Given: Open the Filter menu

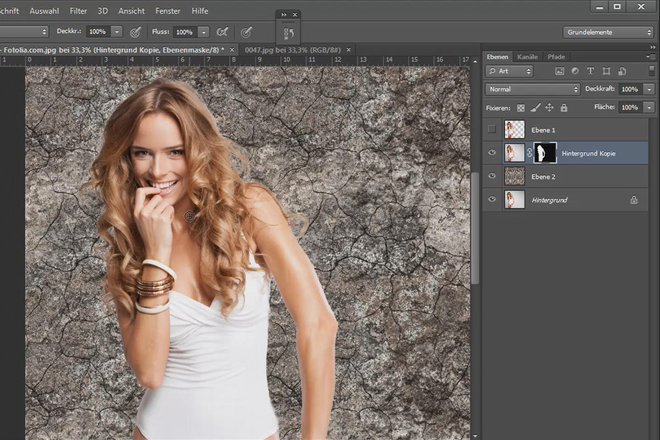Looking at the screenshot, I should coord(79,11).
